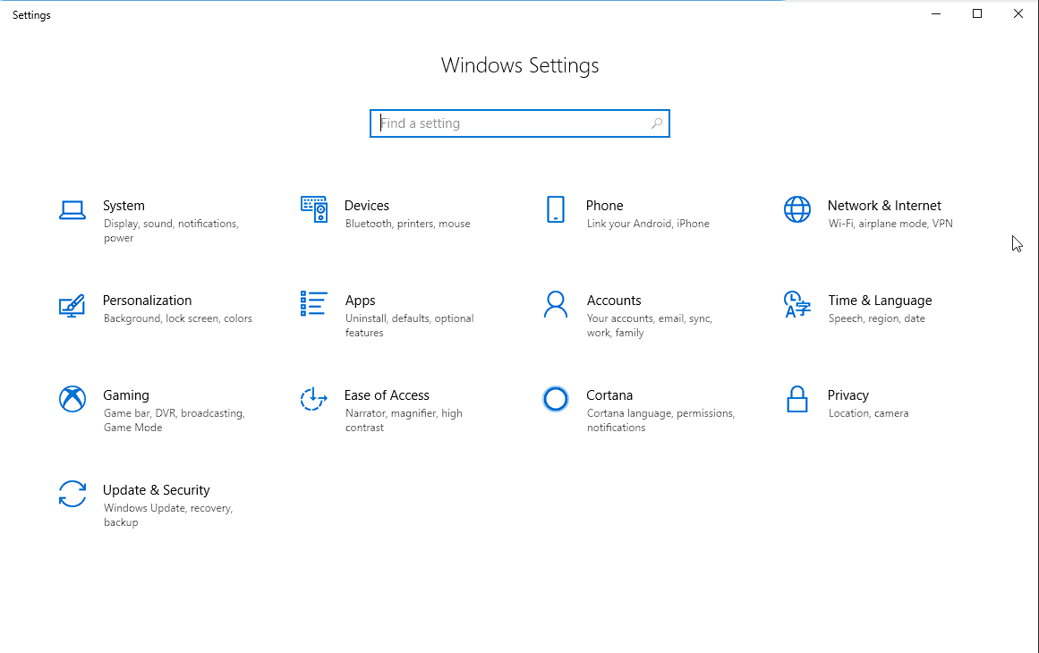Select the Phone icon
The image size is (1039, 653).
pyautogui.click(x=556, y=210)
